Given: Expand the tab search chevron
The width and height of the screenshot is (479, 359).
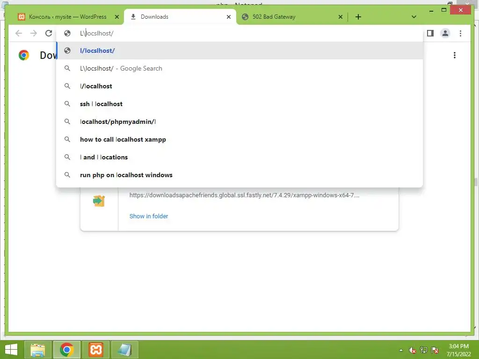Looking at the screenshot, I should 414,17.
